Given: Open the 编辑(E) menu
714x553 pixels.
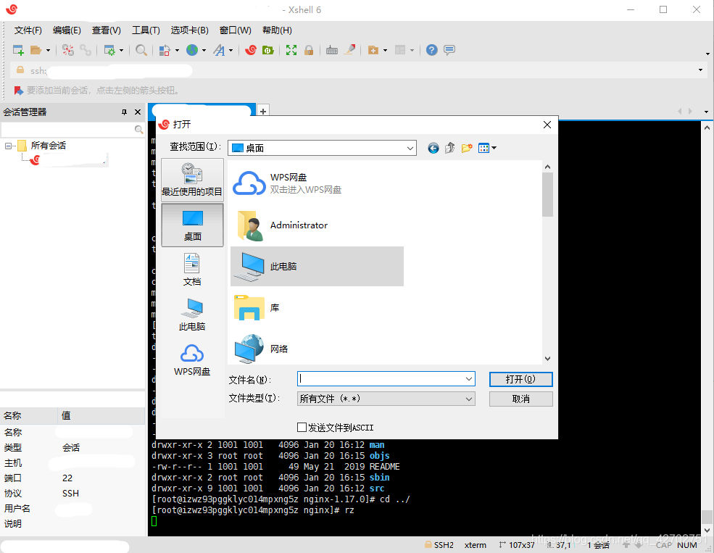Looking at the screenshot, I should (x=67, y=30).
